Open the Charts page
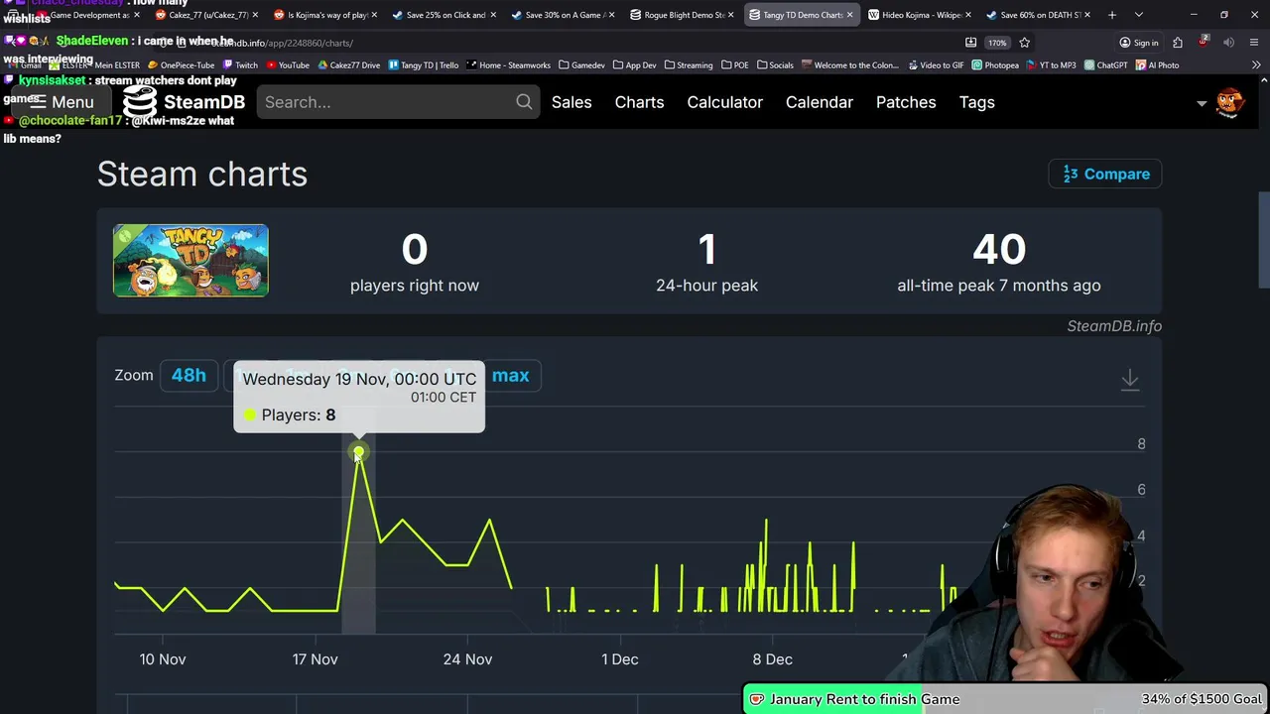This screenshot has width=1270, height=714. pos(639,102)
